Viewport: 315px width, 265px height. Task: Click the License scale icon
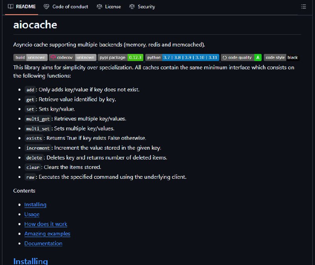click(x=100, y=7)
